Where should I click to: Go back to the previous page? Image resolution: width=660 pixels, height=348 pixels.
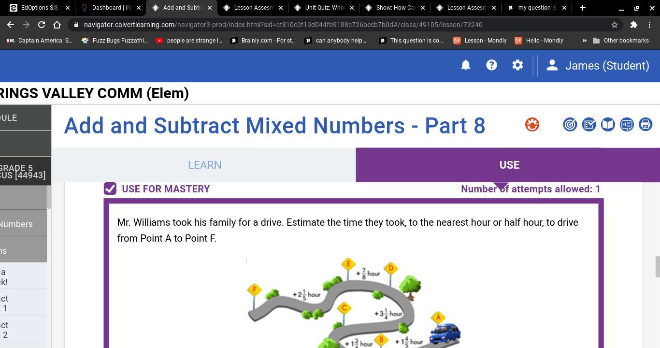click(x=11, y=25)
